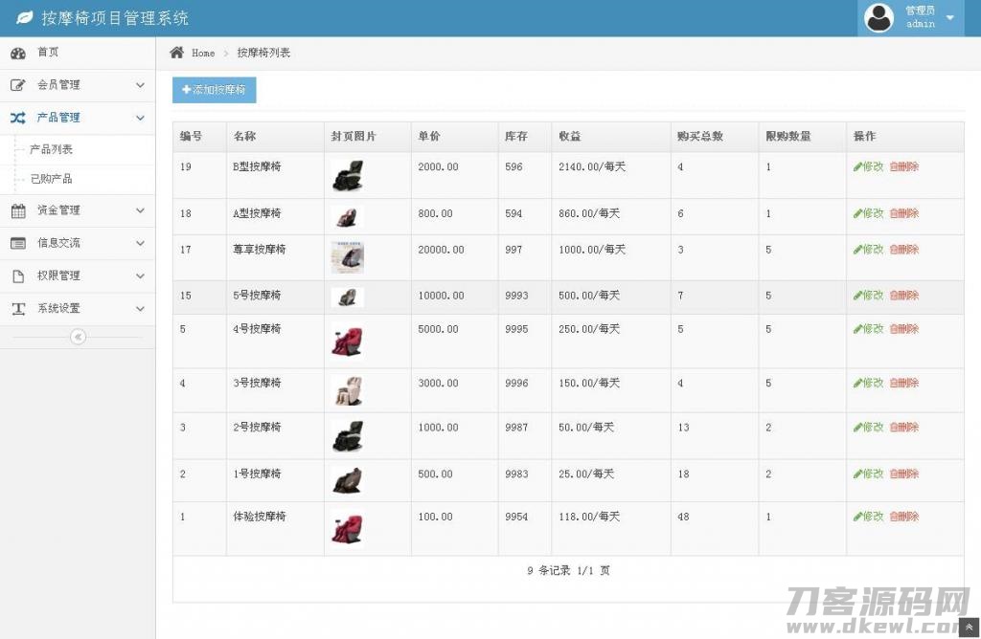Click the 添加按摩椅 add button
Screen dimensions: 981x639
coord(214,90)
